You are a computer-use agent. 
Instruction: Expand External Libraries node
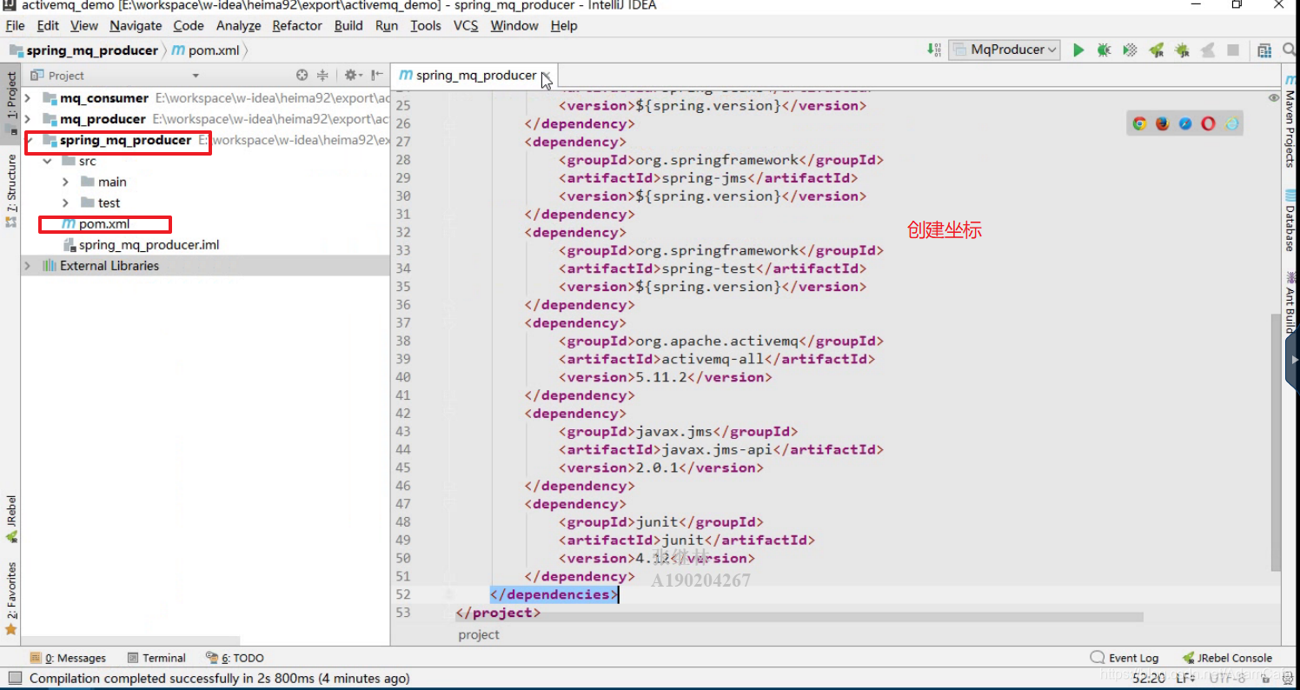click(x=28, y=266)
